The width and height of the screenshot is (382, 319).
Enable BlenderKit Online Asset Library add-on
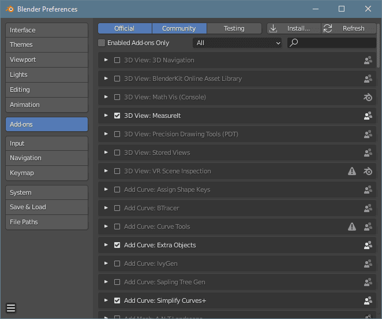coord(117,79)
